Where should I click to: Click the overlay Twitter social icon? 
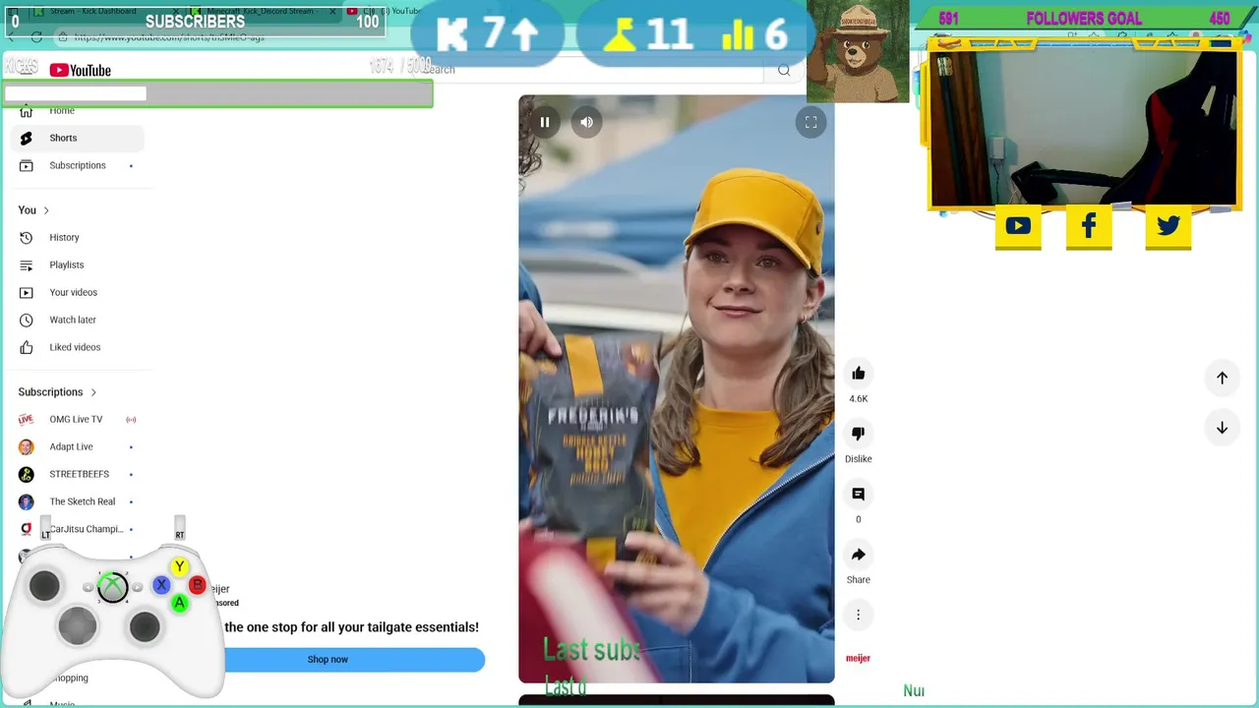click(1168, 226)
